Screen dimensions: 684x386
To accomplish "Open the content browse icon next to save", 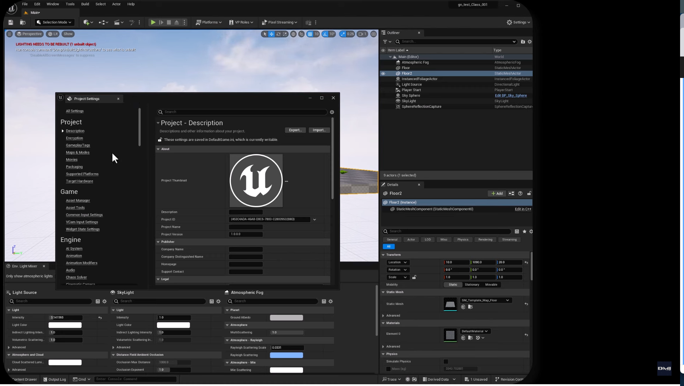I will click(23, 22).
